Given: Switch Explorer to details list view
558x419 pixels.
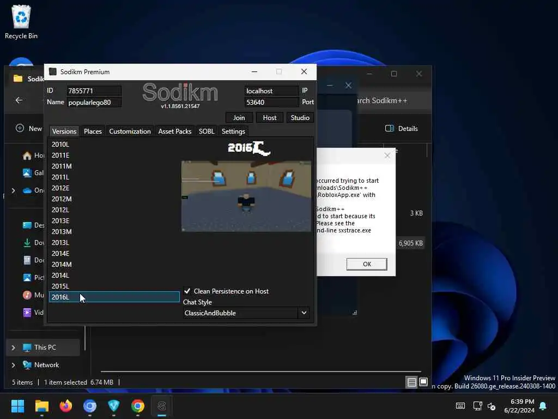Looking at the screenshot, I should point(411,382).
